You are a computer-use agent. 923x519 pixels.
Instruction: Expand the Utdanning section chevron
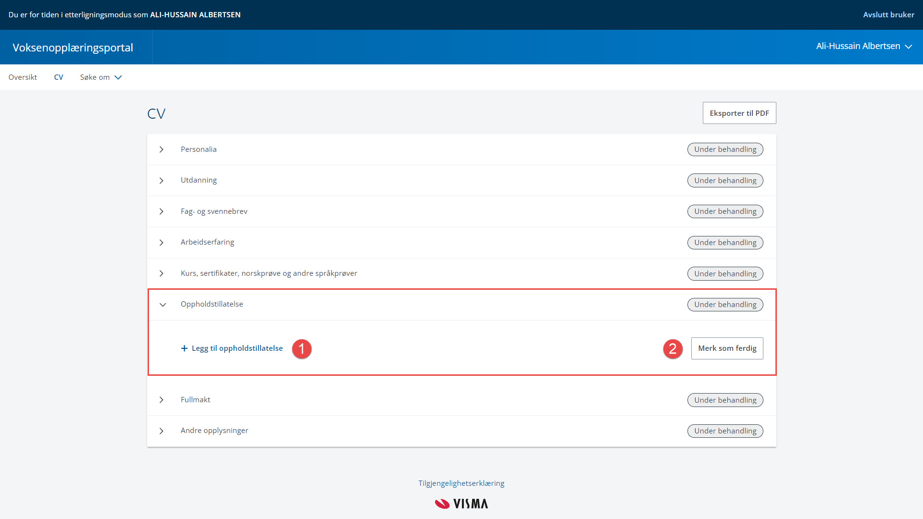point(162,181)
